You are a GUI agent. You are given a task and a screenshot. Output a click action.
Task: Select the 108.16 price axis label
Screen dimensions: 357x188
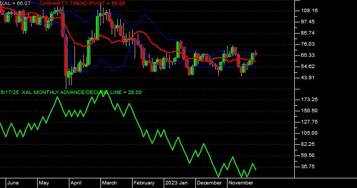click(x=309, y=11)
